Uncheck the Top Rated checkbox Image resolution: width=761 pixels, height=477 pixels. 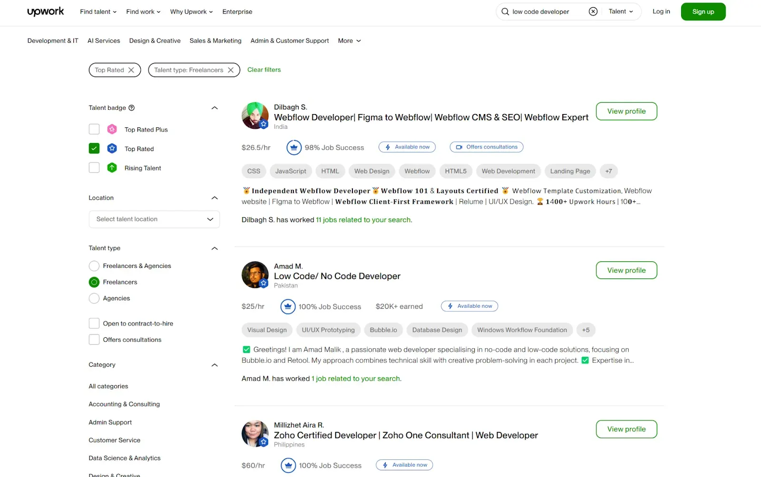click(94, 149)
